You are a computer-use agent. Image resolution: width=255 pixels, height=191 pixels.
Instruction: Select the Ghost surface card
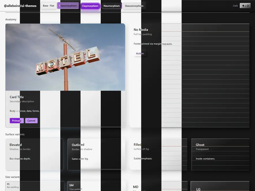click(220, 154)
